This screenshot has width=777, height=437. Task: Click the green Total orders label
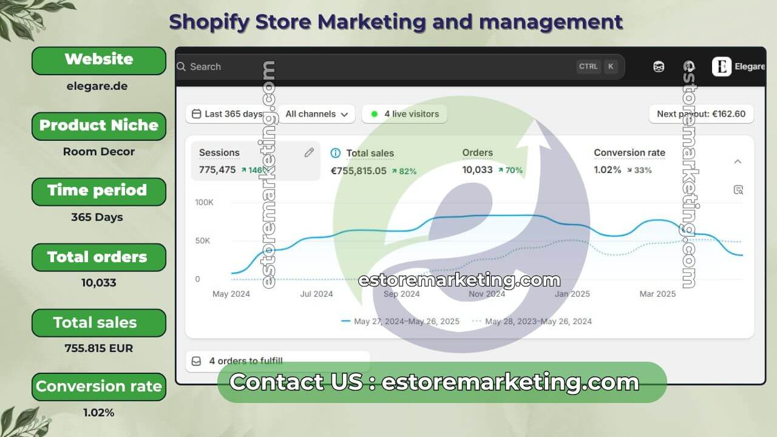click(x=98, y=257)
